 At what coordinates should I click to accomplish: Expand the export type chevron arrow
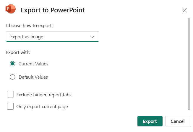92,37
